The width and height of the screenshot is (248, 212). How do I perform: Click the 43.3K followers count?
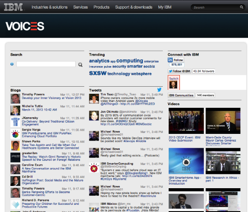point(203,71)
